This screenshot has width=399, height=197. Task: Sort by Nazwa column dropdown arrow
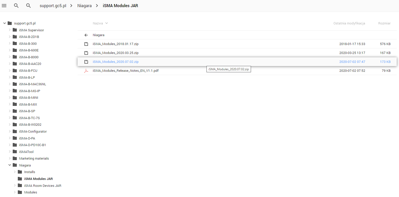coord(107,23)
